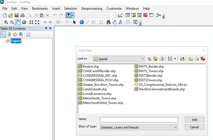Click the Fixed Zoom In icon

[31, 22]
